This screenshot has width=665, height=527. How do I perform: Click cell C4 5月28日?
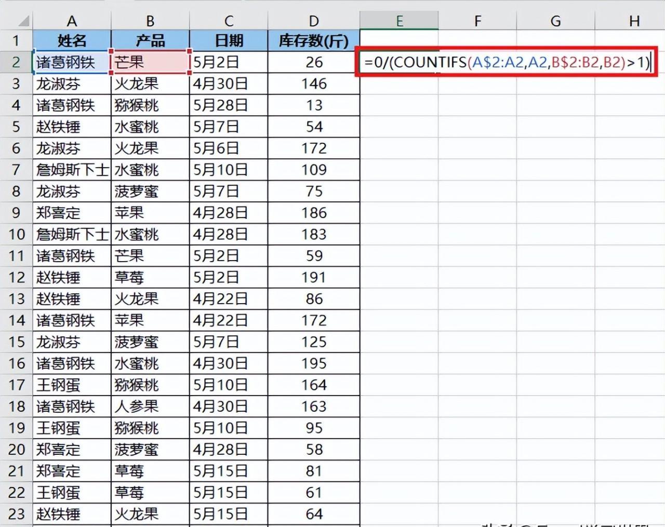[x=229, y=105]
